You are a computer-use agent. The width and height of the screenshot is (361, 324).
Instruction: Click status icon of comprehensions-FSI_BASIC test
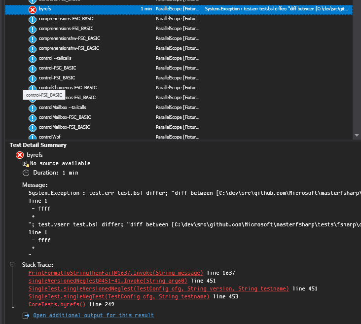[33, 30]
